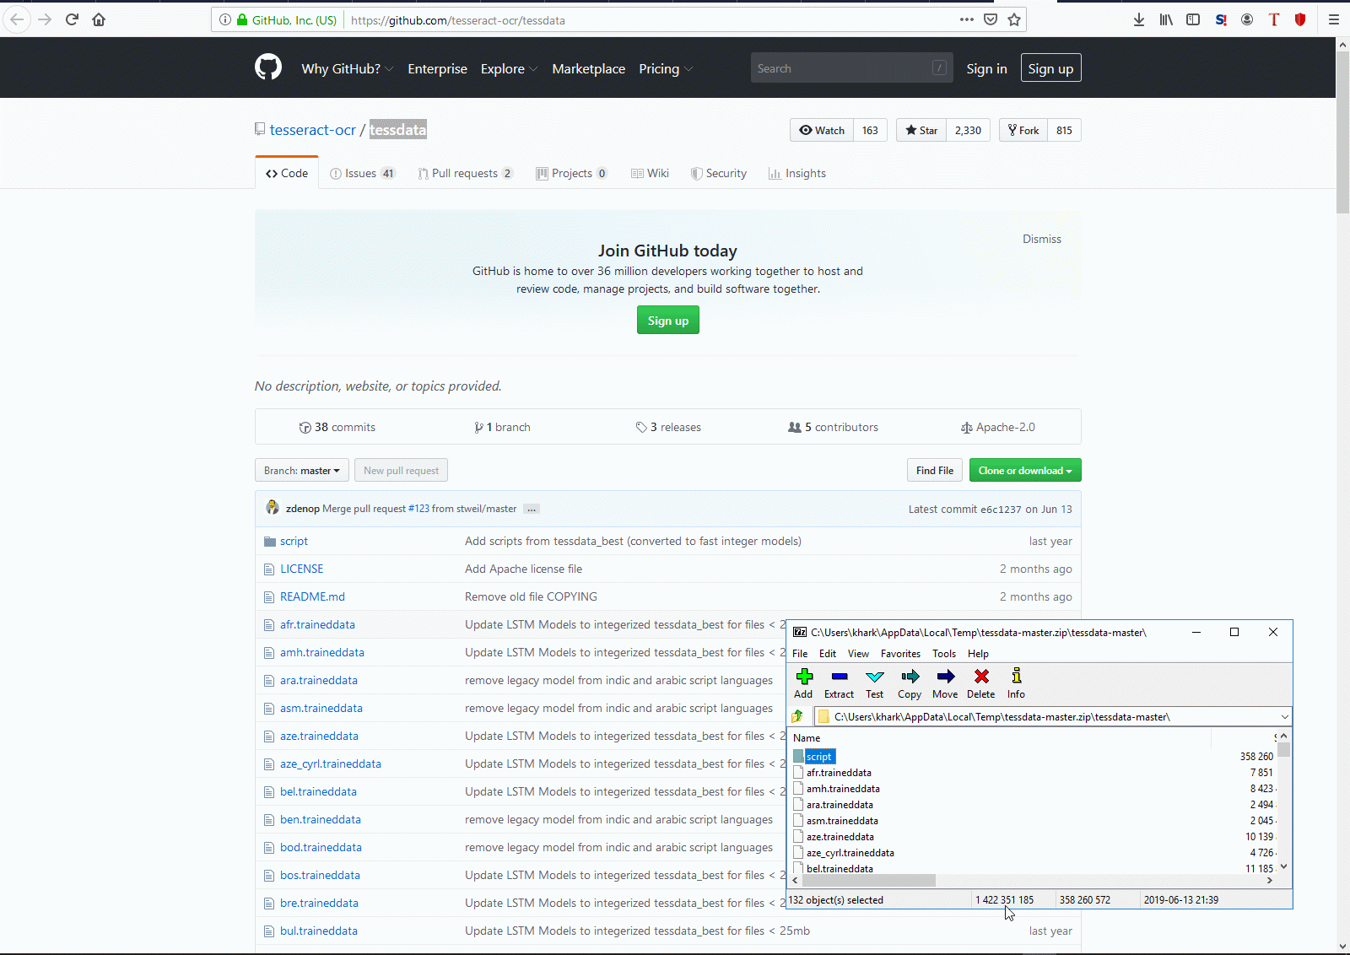
Task: Select aze_cyrl.traineddata in the 7-Zip list
Action: coord(850,853)
